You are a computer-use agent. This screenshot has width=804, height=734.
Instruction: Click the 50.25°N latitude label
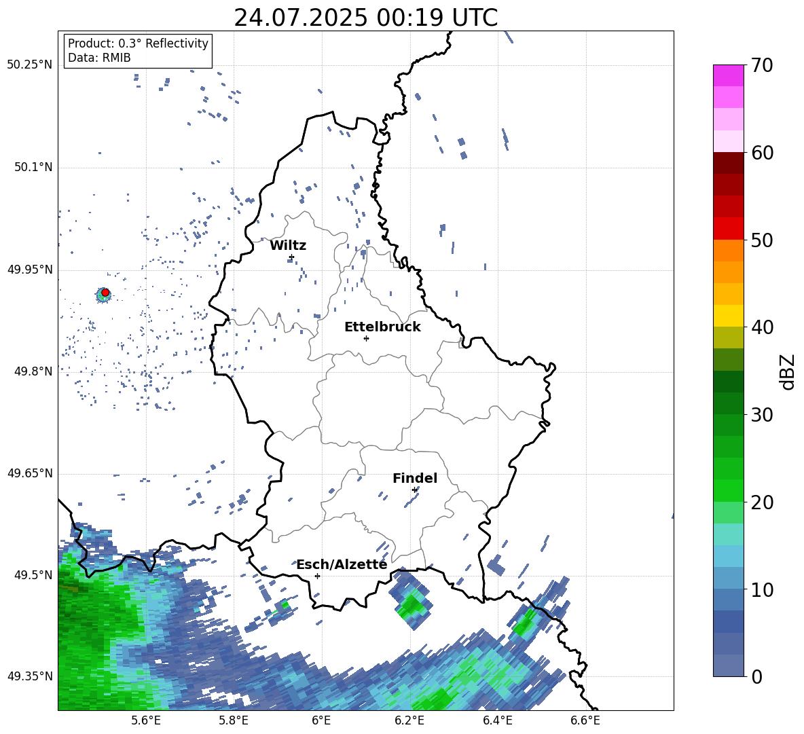pyautogui.click(x=30, y=65)
